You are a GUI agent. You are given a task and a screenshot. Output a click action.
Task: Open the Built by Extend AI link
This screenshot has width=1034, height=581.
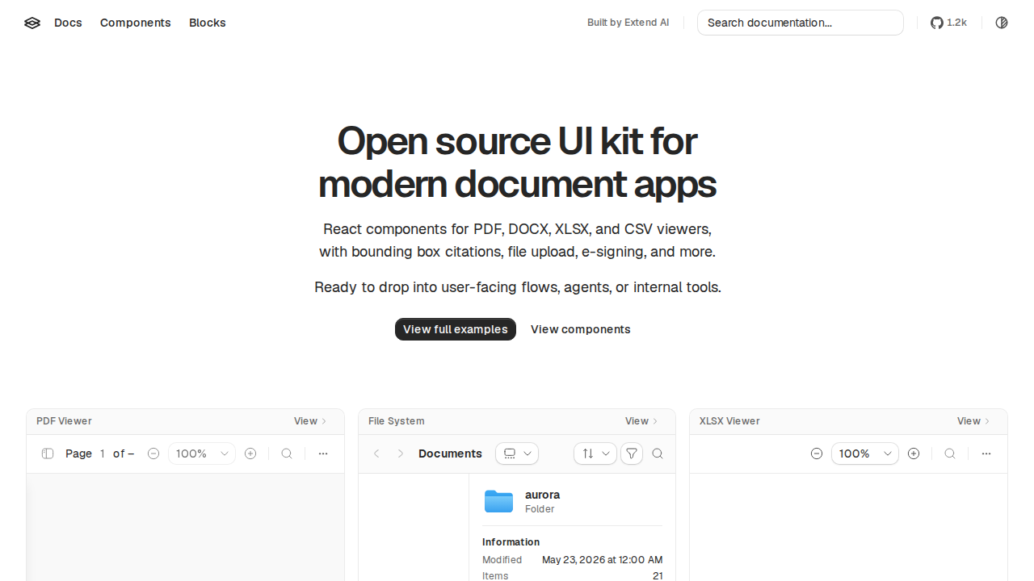click(628, 23)
